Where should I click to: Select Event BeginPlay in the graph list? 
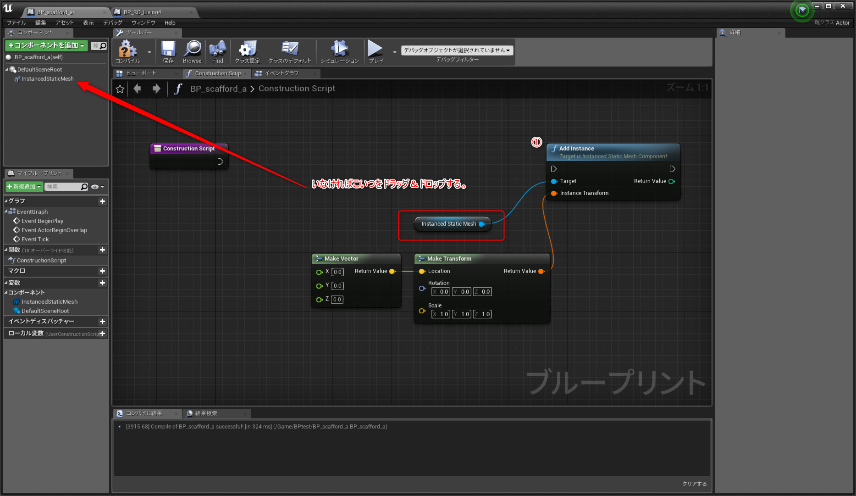[x=42, y=221]
